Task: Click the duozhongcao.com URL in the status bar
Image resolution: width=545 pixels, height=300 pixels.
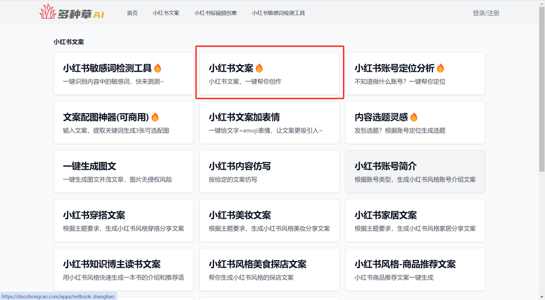Action: (57, 296)
